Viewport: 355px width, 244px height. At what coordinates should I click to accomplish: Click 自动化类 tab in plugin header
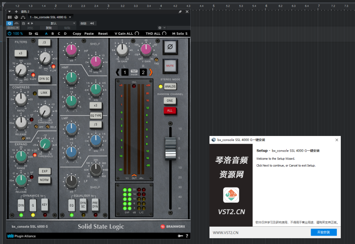[x=13, y=28]
